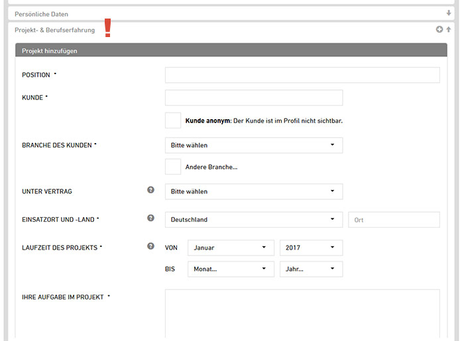Open the BIS Jahr dropdown

311,269
